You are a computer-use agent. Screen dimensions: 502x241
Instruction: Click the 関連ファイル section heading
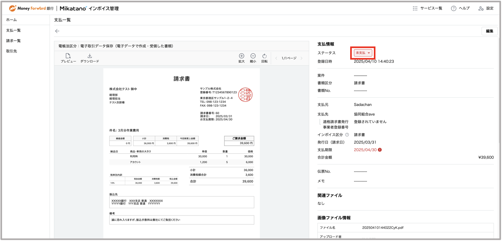(x=330, y=195)
